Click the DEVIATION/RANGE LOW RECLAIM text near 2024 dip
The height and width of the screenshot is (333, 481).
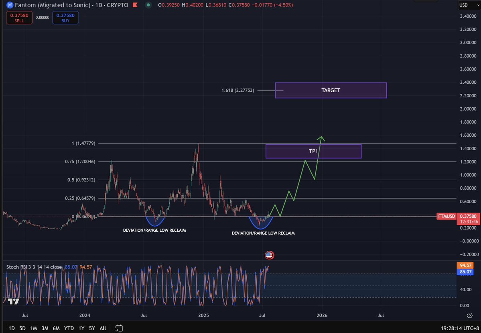pyautogui.click(x=154, y=230)
